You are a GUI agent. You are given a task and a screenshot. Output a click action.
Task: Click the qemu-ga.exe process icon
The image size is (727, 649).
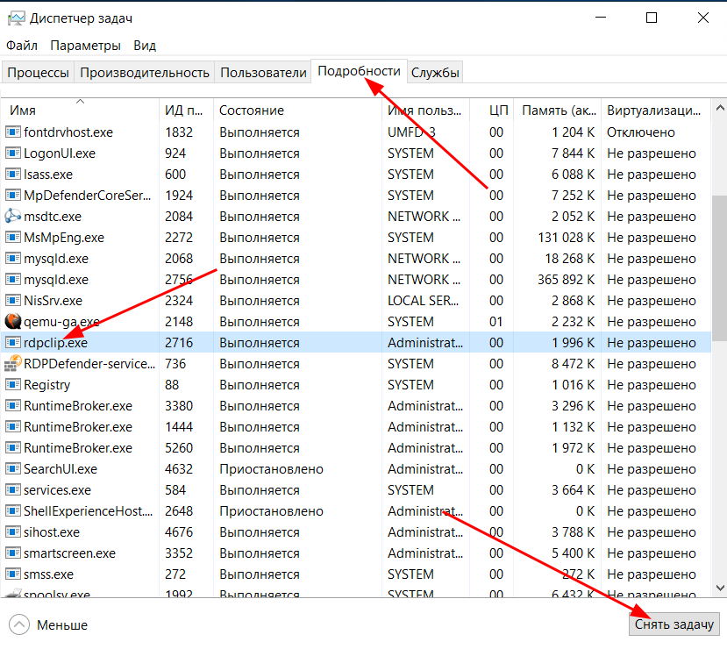pos(13,322)
